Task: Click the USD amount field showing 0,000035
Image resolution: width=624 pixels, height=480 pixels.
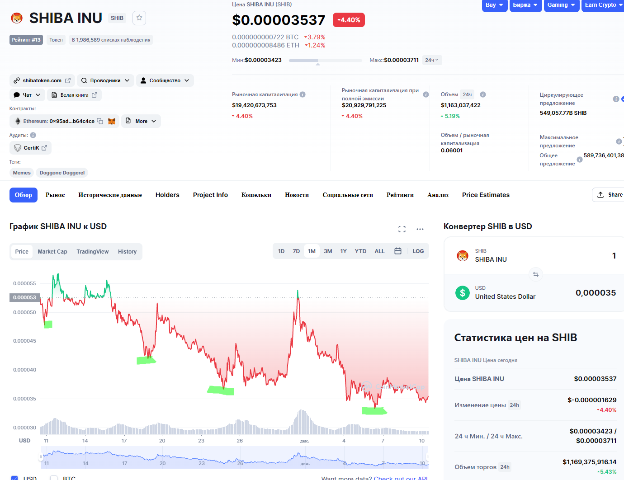Action: pos(596,293)
